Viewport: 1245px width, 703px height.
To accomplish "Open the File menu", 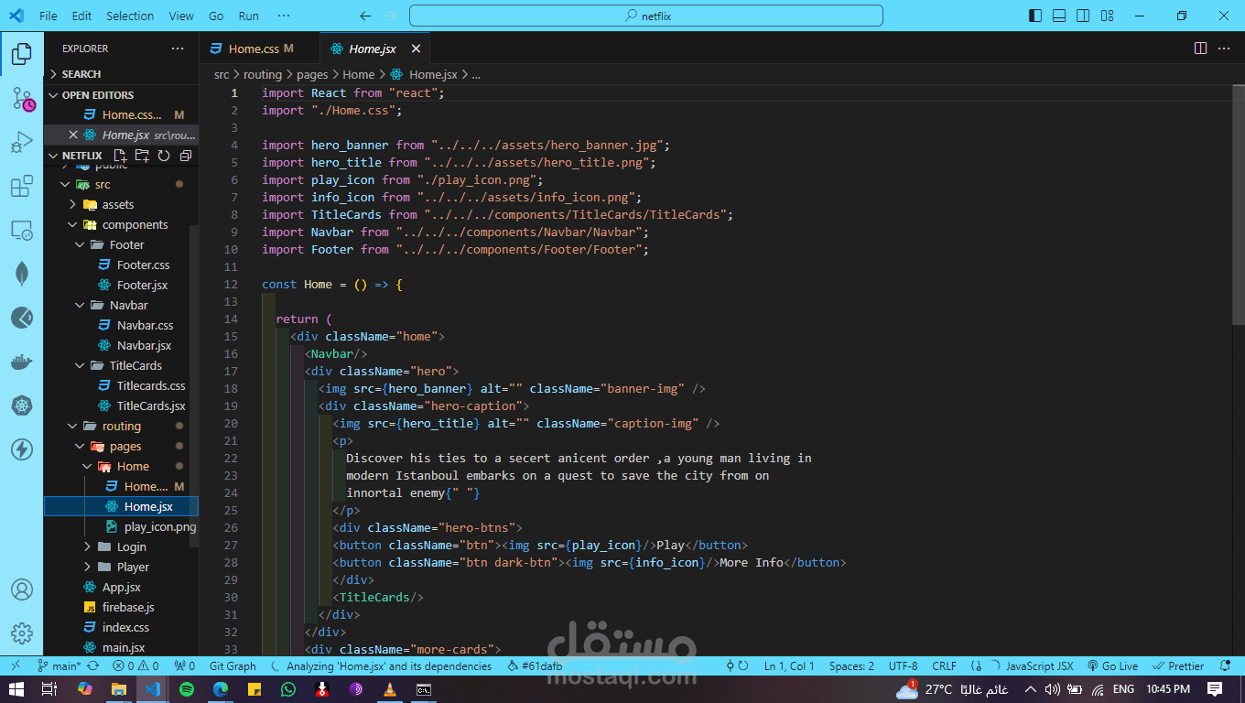I will pos(49,16).
